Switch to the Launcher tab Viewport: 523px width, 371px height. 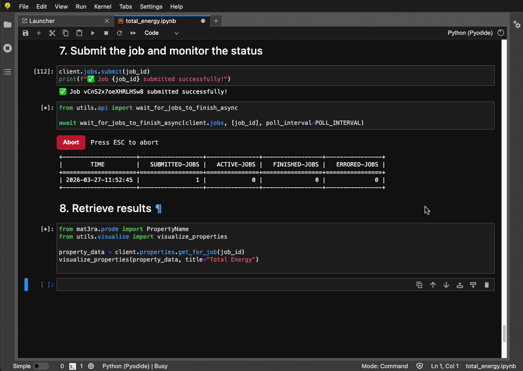[65, 21]
